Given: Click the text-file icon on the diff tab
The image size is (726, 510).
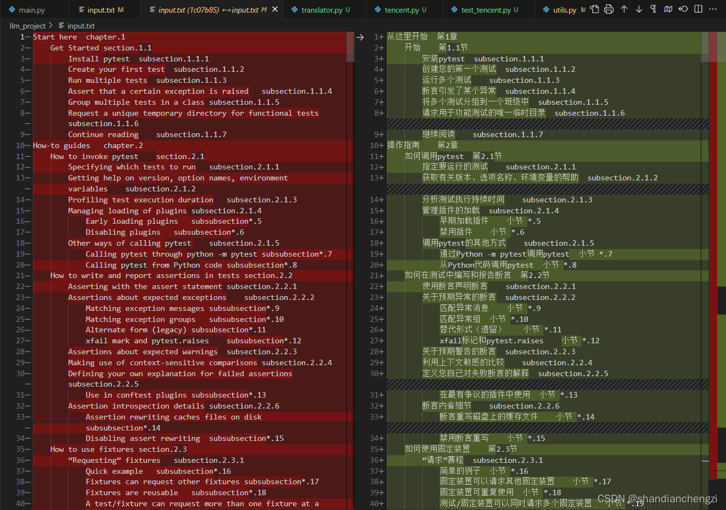Looking at the screenshot, I should coord(152,10).
